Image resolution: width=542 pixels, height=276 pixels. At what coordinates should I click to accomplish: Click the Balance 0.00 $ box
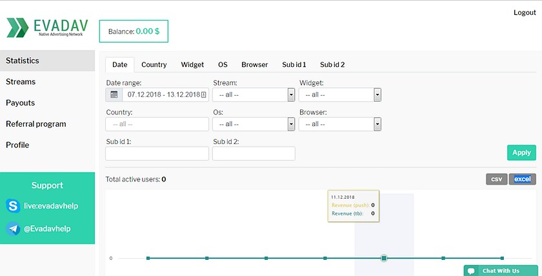[x=134, y=32]
